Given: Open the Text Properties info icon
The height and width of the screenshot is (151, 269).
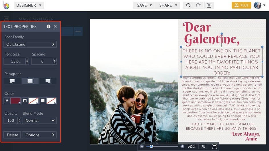Looking at the screenshot, I should click(x=48, y=26).
